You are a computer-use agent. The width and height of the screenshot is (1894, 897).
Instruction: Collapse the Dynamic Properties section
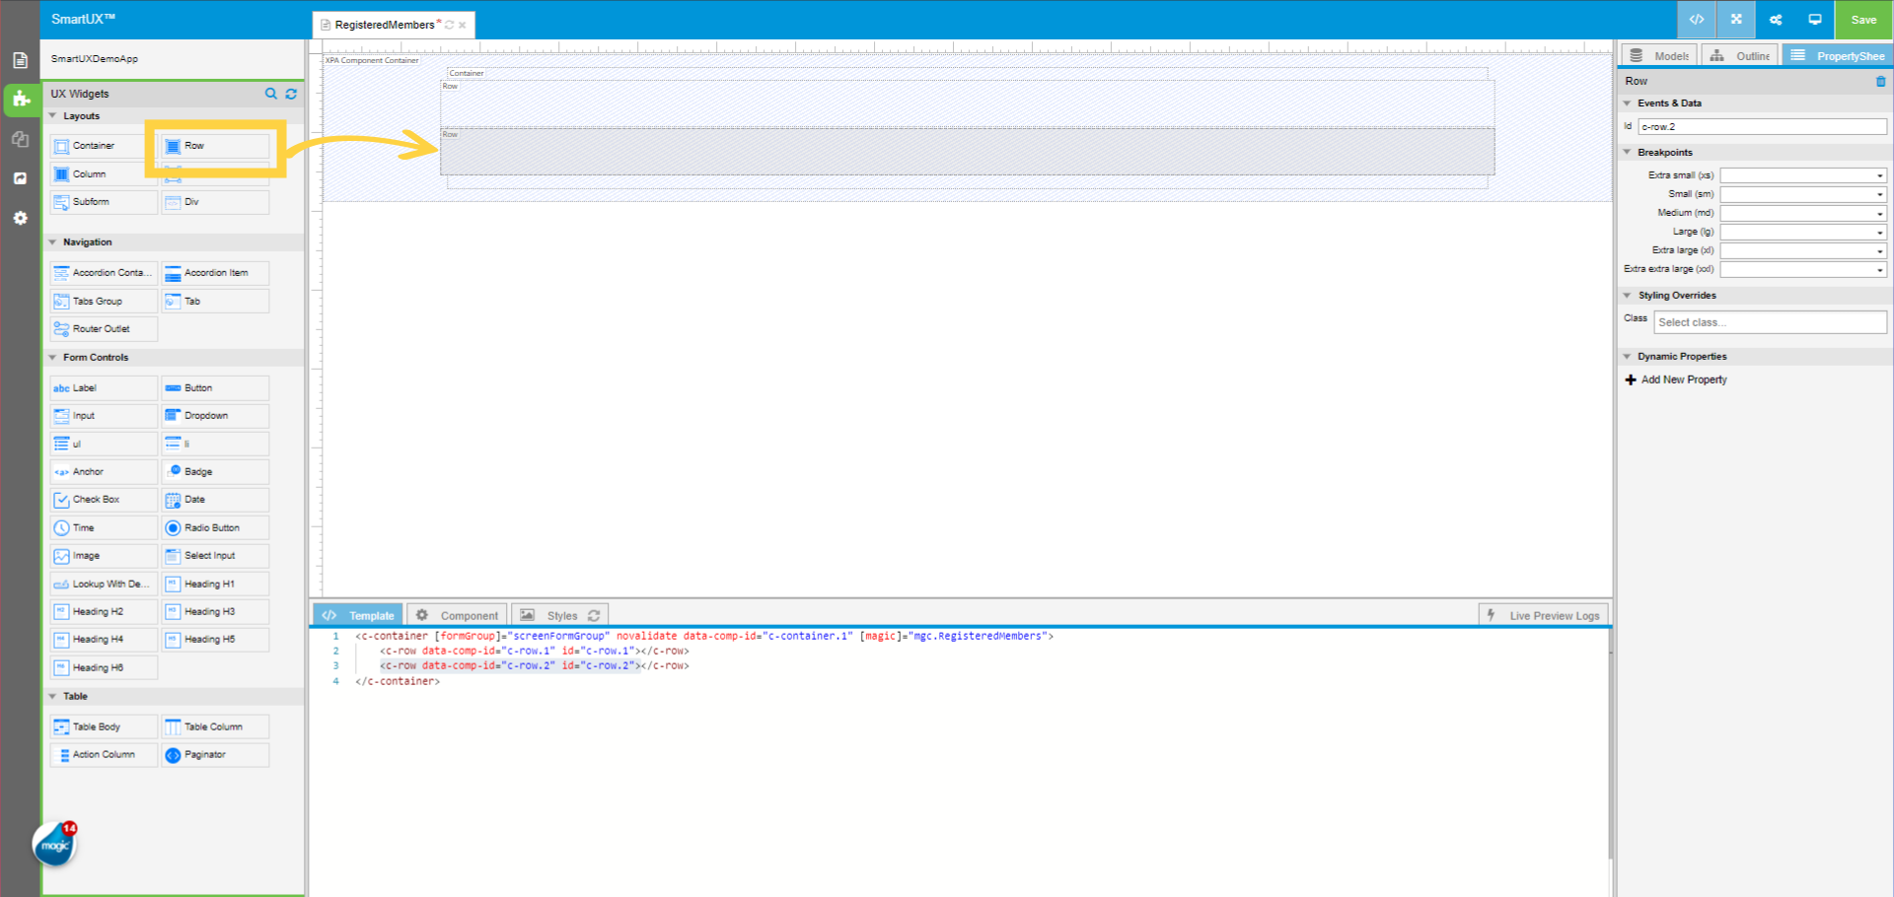click(1628, 357)
